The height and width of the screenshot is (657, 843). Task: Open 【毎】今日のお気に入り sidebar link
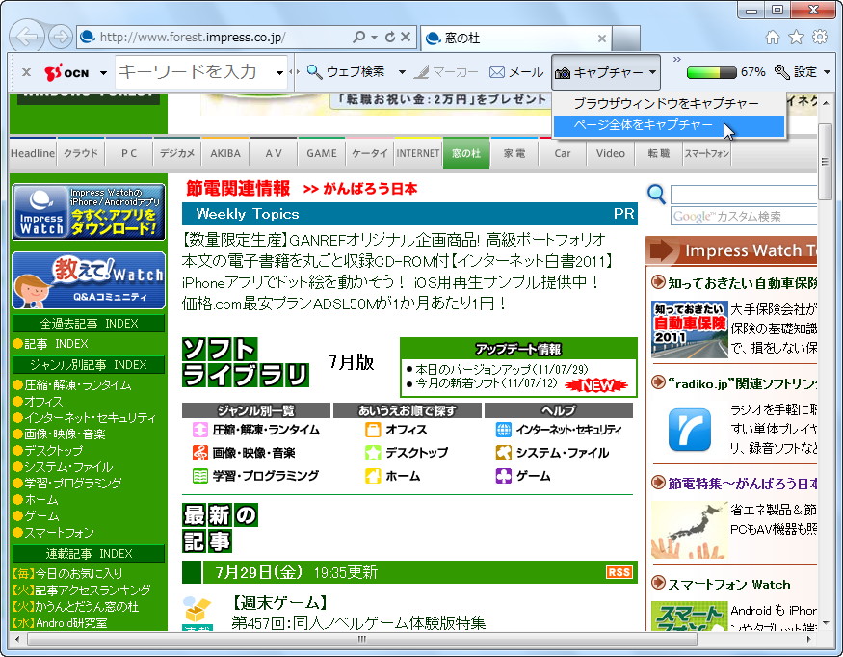pyautogui.click(x=67, y=573)
